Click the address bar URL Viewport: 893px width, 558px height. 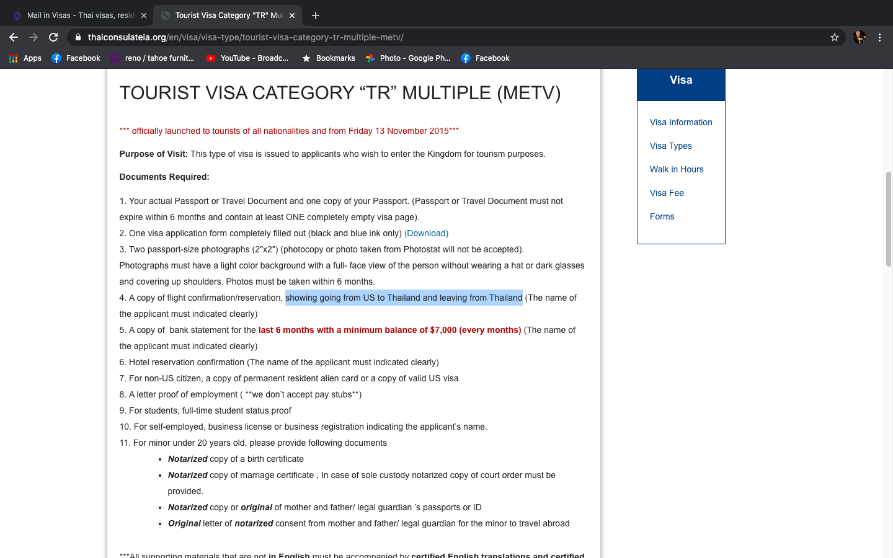[x=246, y=37]
